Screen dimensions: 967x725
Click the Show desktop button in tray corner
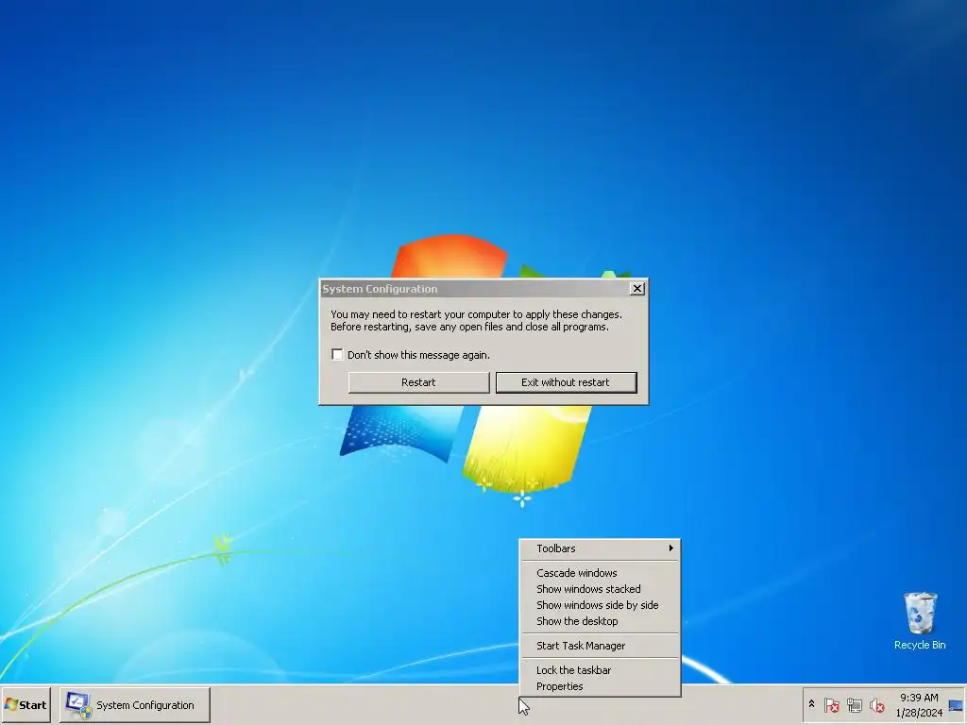coord(956,705)
